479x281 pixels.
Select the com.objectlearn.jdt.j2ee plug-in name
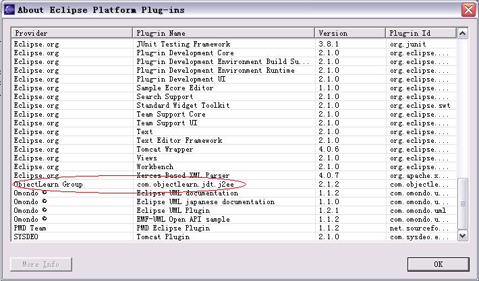tap(185, 184)
